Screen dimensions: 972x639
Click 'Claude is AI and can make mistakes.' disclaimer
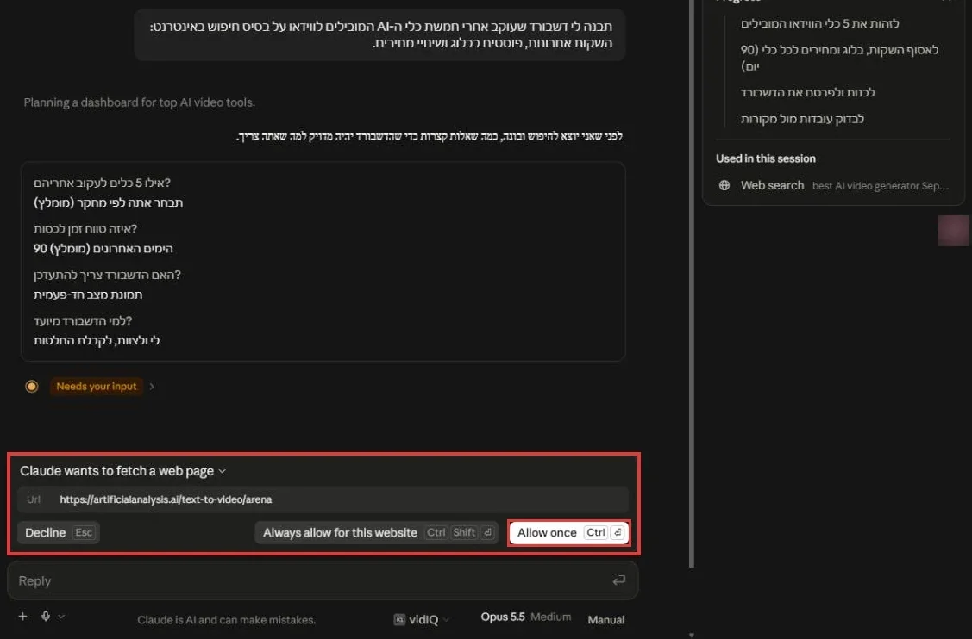tap(226, 620)
